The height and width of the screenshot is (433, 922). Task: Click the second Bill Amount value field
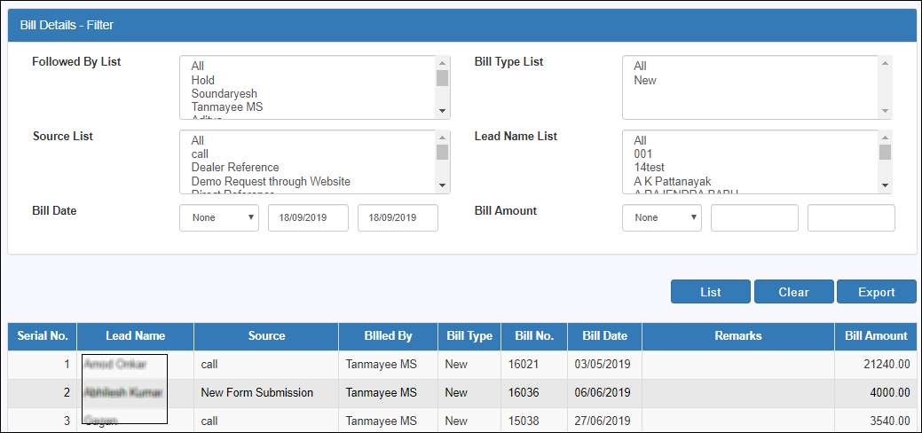point(851,217)
